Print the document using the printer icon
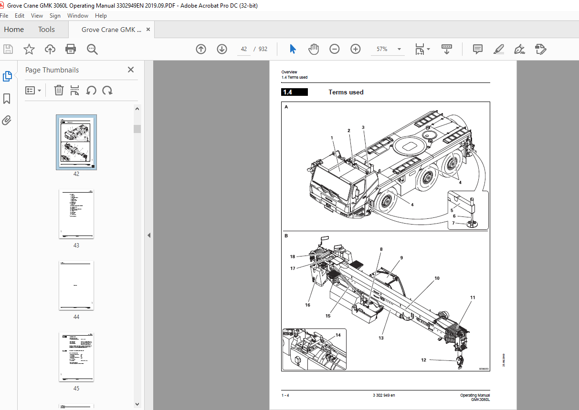This screenshot has width=579, height=410. (71, 49)
